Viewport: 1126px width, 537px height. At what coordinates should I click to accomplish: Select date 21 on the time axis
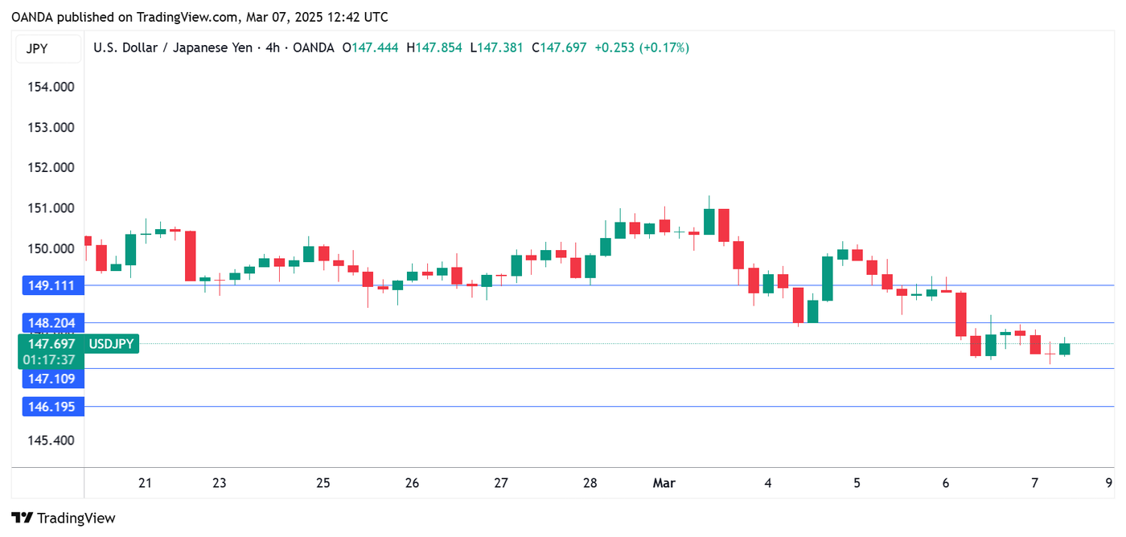click(x=146, y=483)
